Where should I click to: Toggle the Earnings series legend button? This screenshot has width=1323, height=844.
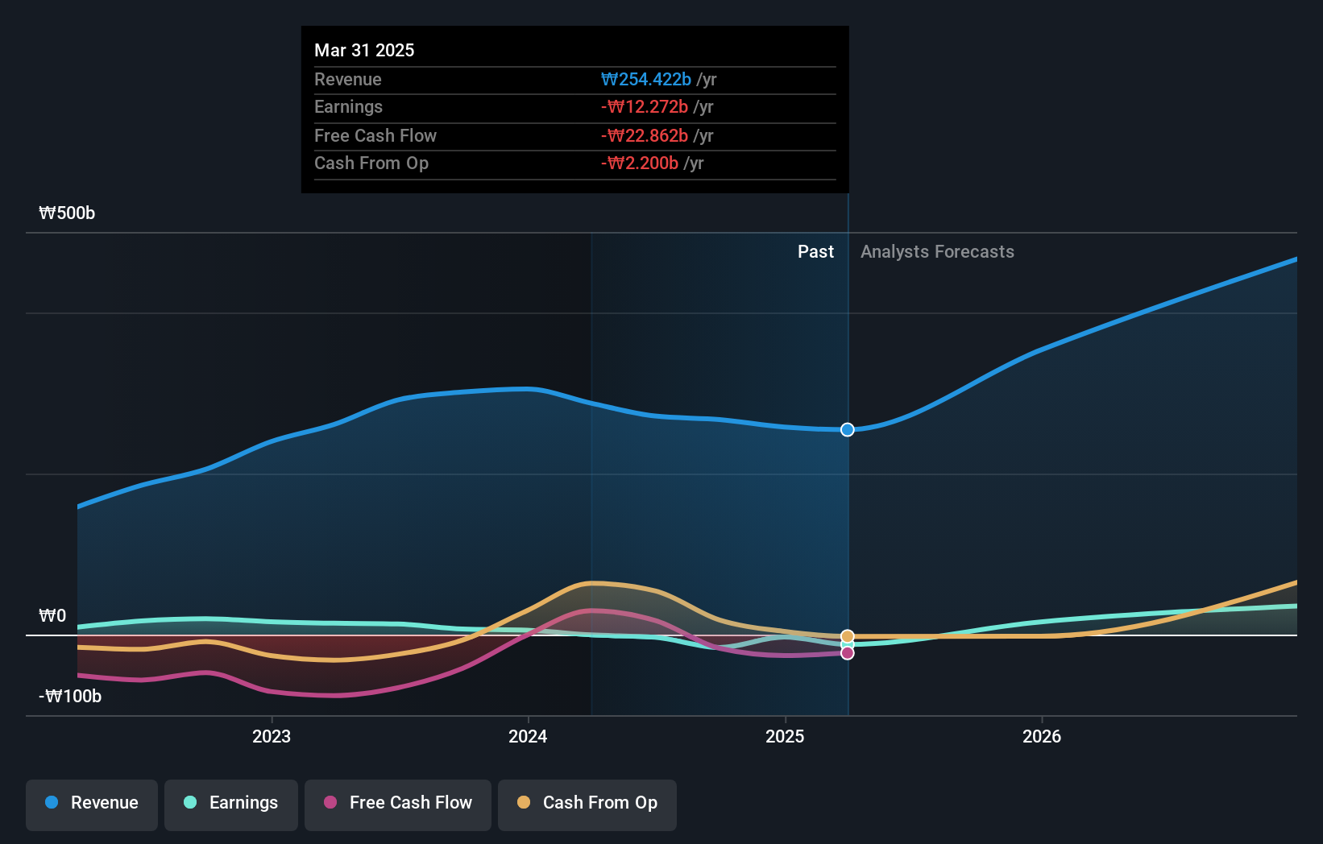click(x=231, y=805)
